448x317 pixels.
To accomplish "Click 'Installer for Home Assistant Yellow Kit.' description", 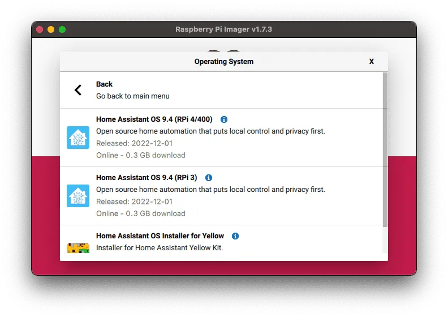I will [x=160, y=247].
